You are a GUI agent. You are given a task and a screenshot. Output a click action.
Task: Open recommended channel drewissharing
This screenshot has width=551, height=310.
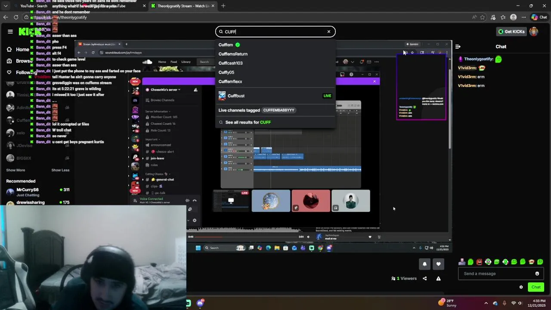pos(37,202)
